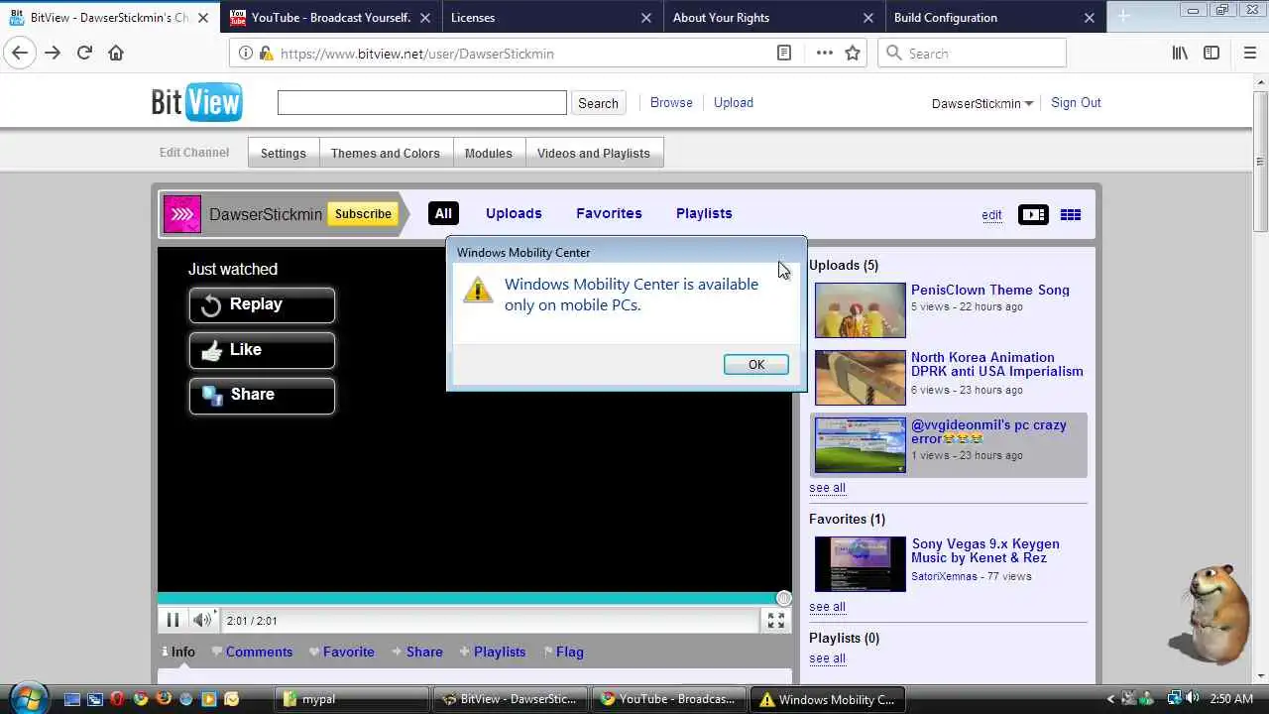This screenshot has height=714, width=1269.
Task: Switch to the About Your Rights tab
Action: coord(773,17)
